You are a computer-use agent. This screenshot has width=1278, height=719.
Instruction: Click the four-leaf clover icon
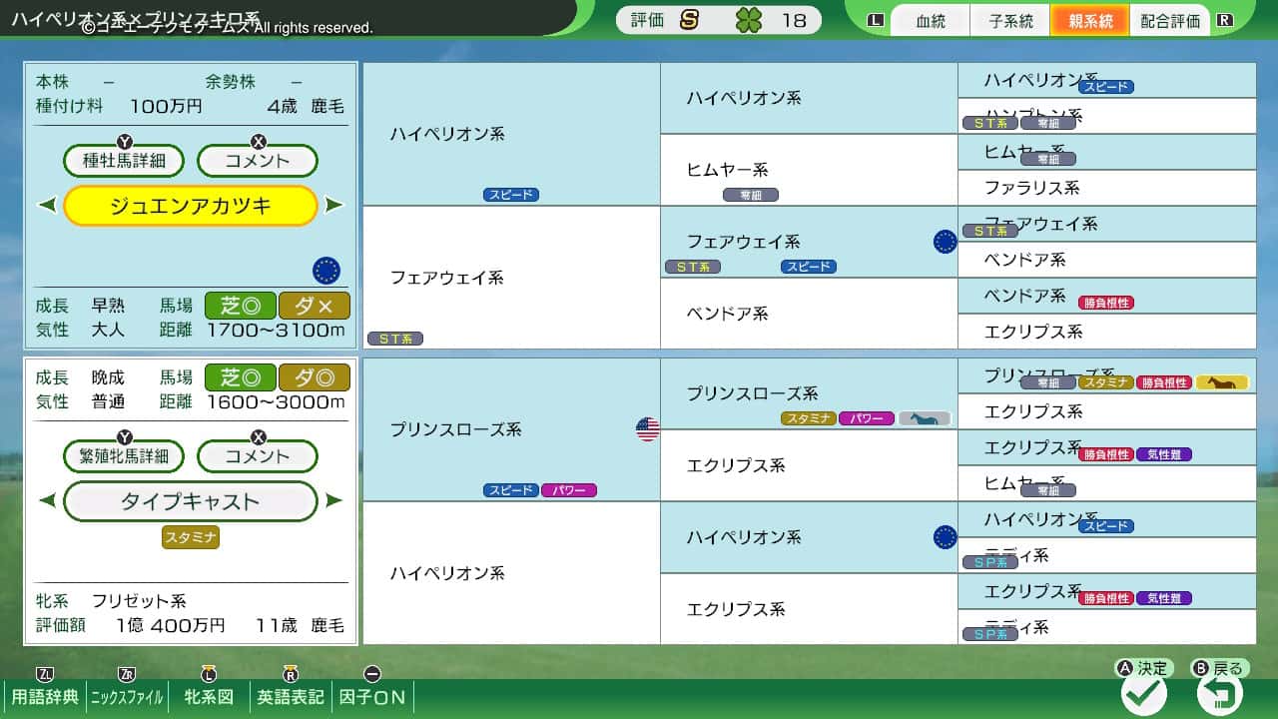click(748, 20)
